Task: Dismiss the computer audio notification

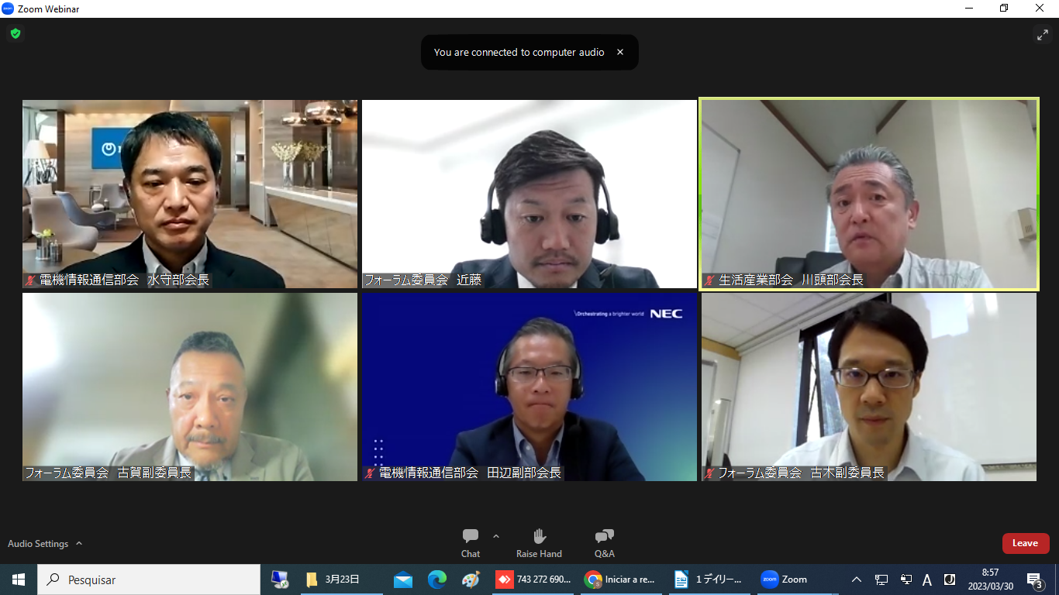Action: [x=620, y=52]
